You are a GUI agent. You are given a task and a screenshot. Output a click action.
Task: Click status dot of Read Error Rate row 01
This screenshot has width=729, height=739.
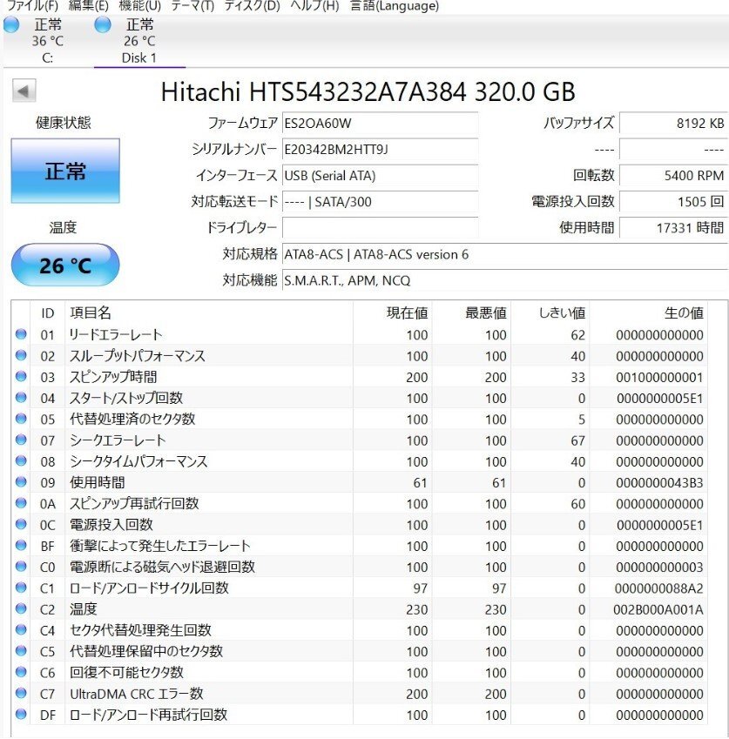coord(21,334)
